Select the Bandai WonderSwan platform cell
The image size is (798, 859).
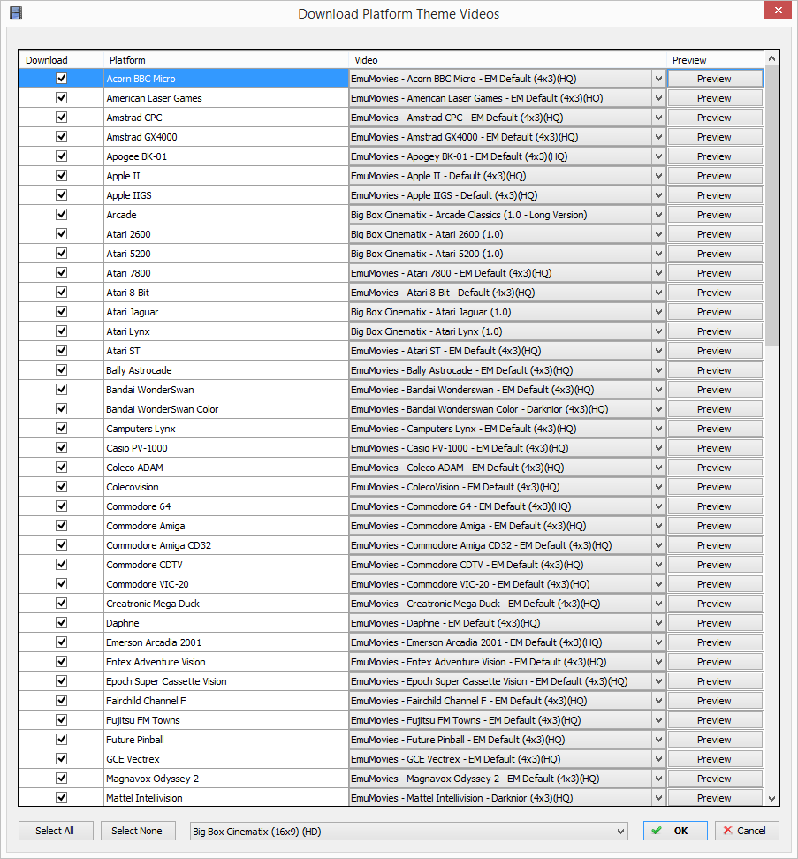tap(226, 390)
